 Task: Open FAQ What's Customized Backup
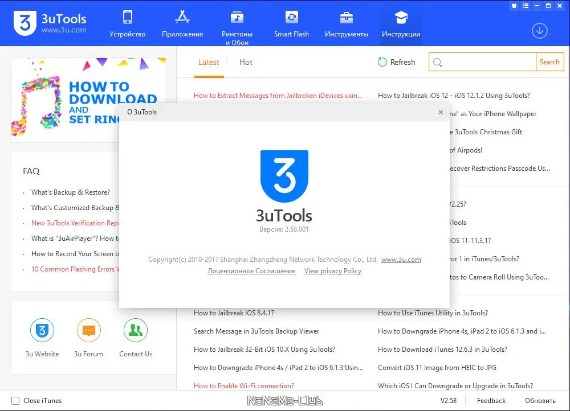pos(75,208)
